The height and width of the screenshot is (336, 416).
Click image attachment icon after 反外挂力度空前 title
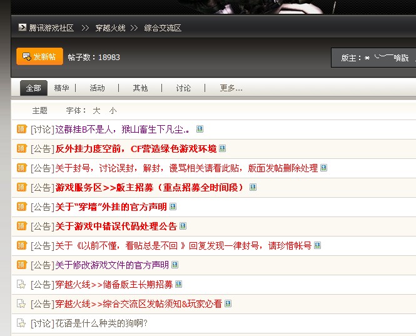click(x=222, y=148)
